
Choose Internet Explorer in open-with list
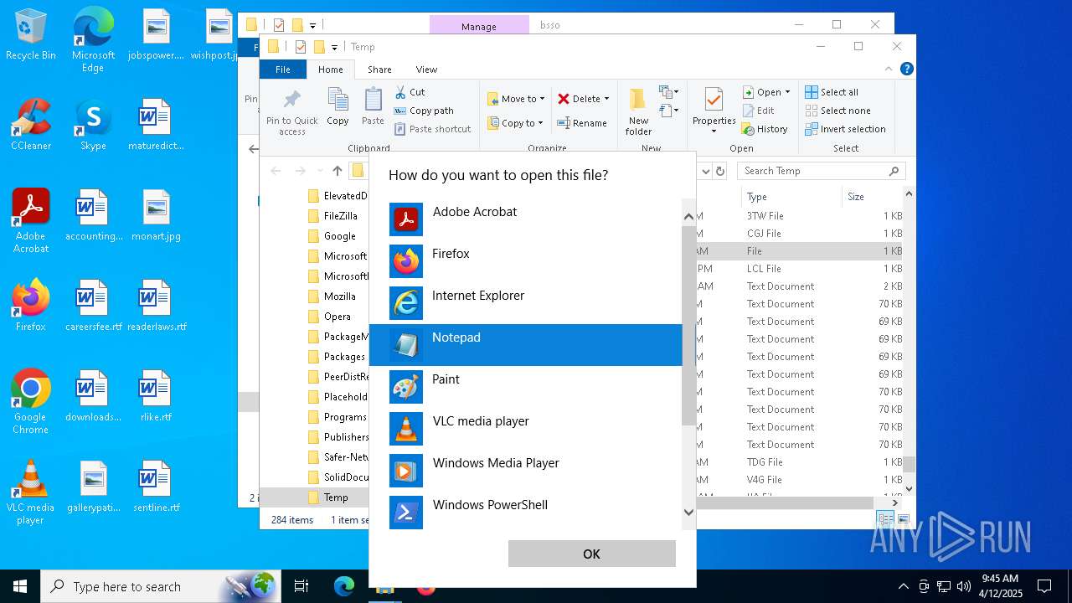tap(525, 303)
